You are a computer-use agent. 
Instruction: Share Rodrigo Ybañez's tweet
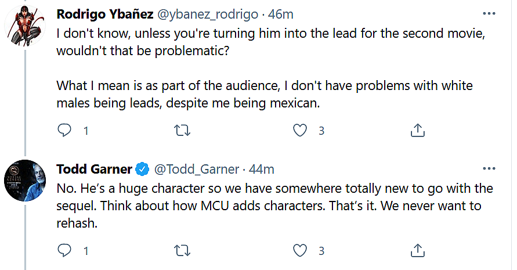pos(417,131)
